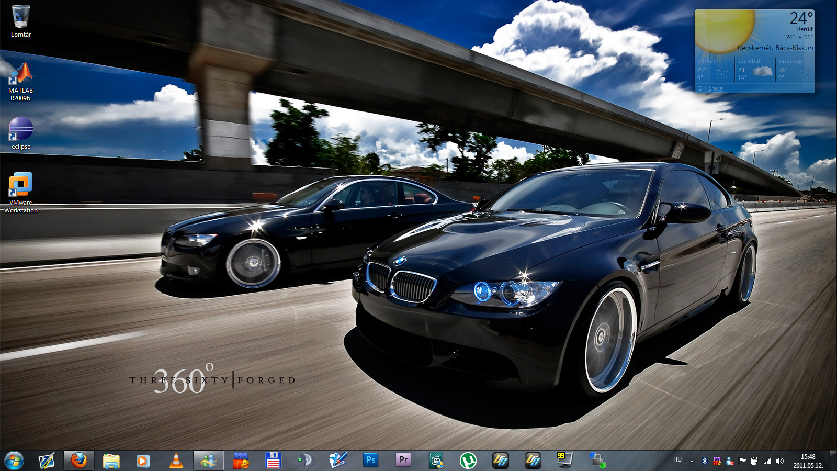Open uTorrent from the taskbar
837x471 pixels.
(468, 461)
